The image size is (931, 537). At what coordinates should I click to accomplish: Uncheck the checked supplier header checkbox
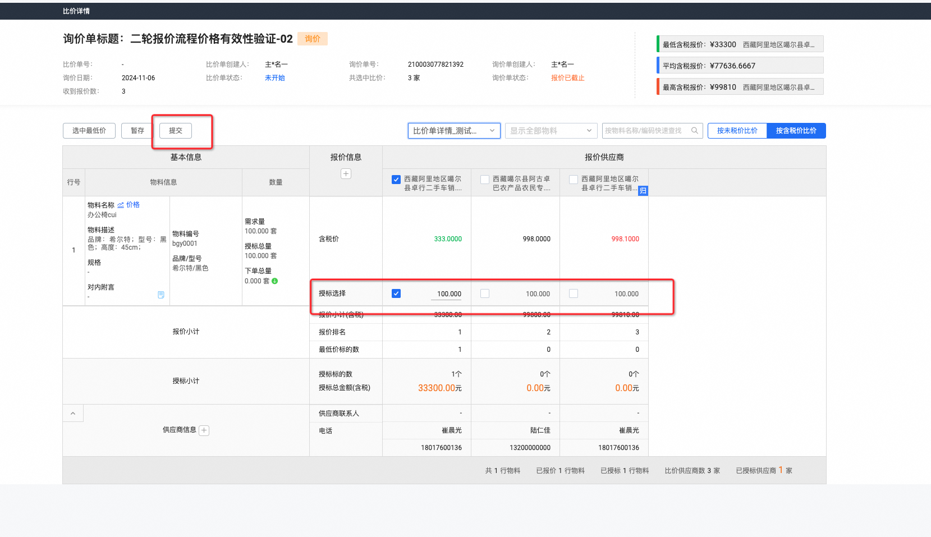click(396, 180)
